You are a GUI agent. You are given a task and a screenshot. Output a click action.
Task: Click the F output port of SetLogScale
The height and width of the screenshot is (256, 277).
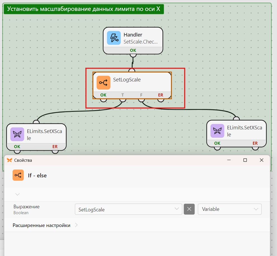141,100
